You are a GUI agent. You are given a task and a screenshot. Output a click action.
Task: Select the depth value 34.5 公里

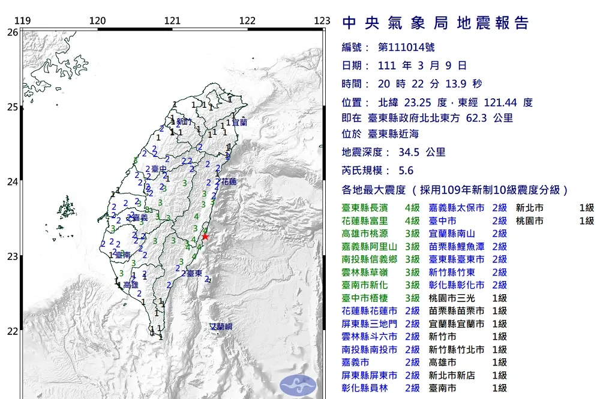[x=422, y=152]
